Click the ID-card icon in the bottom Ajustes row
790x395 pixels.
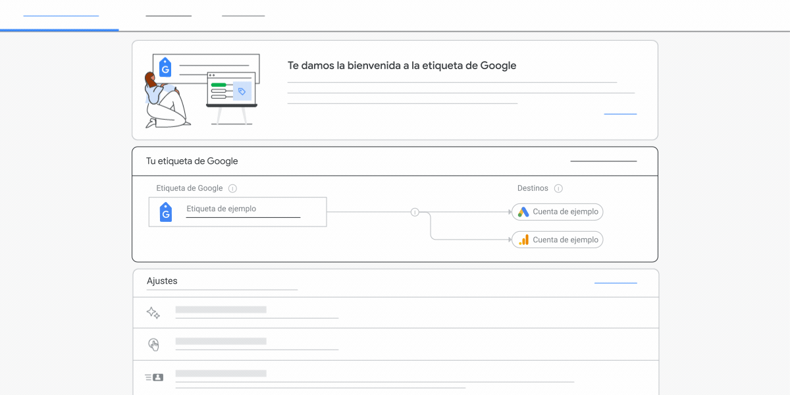tap(153, 377)
